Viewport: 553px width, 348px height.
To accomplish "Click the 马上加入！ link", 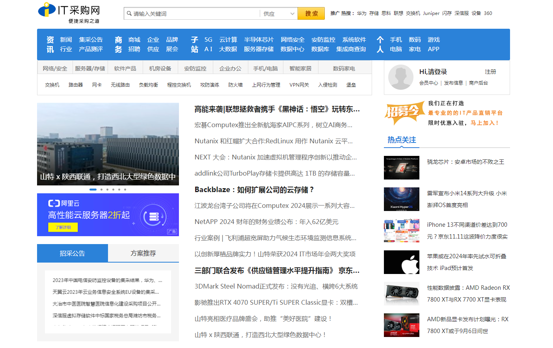I will [x=485, y=123].
